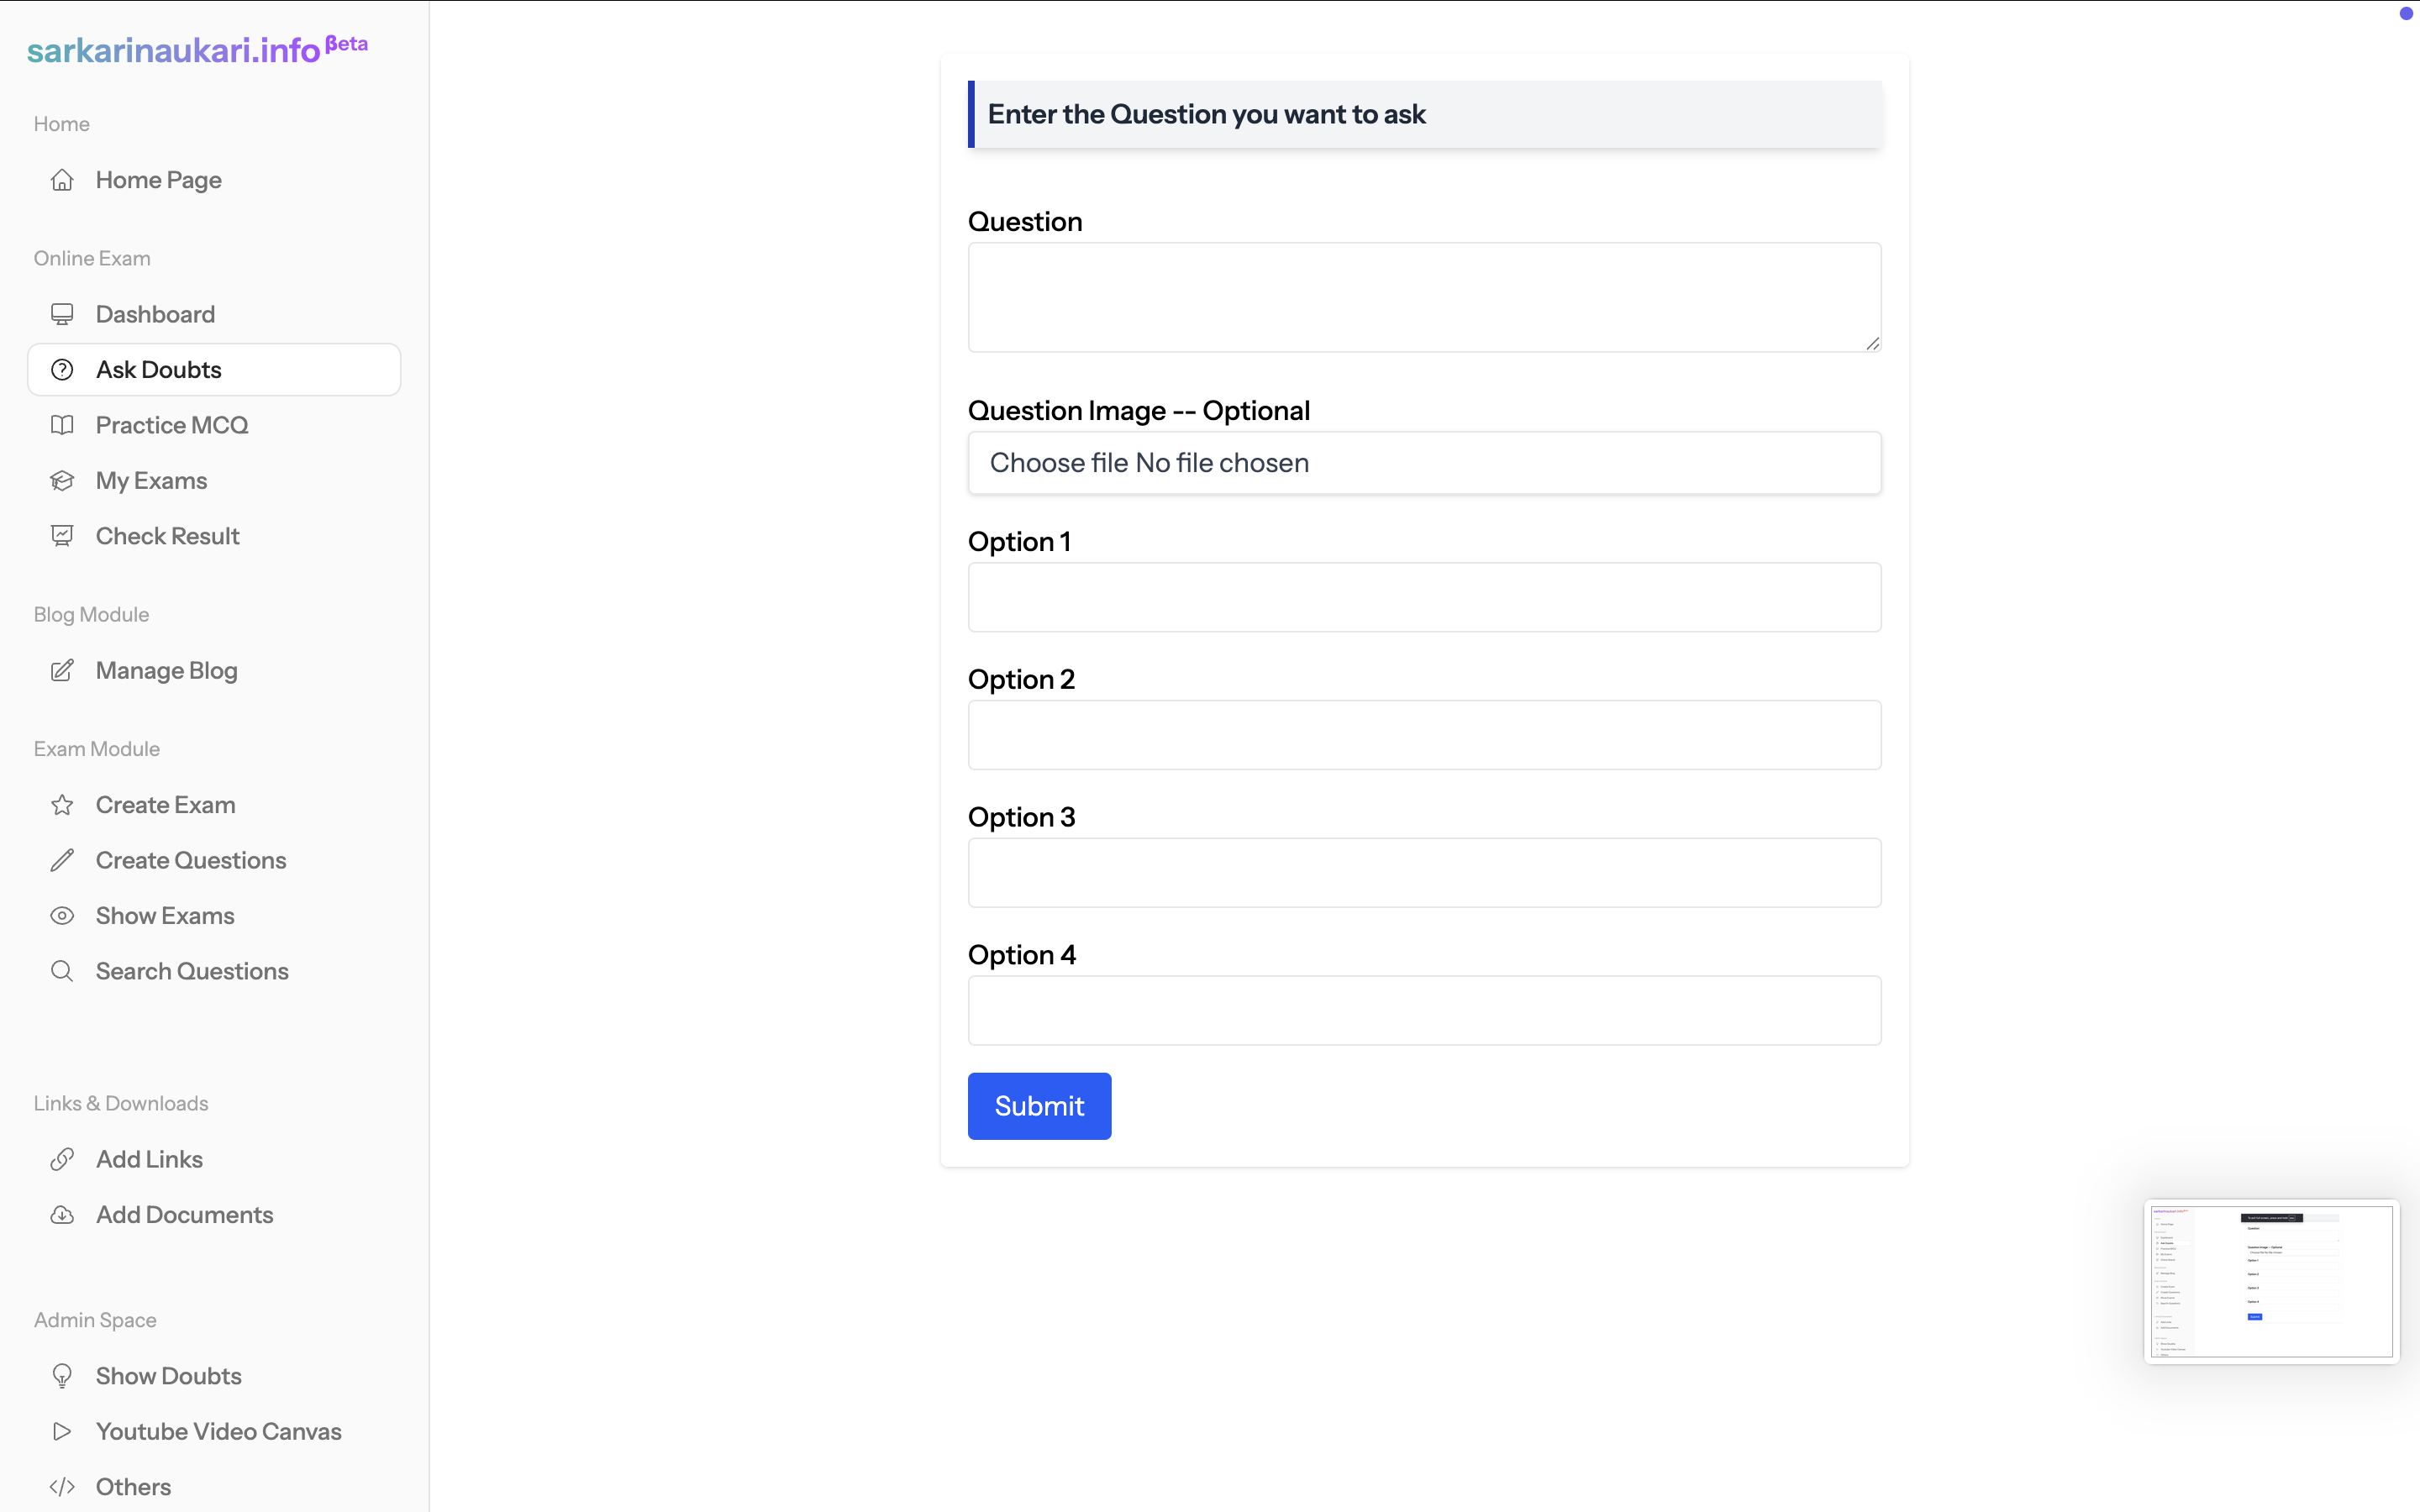Image resolution: width=2420 pixels, height=1512 pixels.
Task: Click the house icon beside Home Page
Action: 62,180
